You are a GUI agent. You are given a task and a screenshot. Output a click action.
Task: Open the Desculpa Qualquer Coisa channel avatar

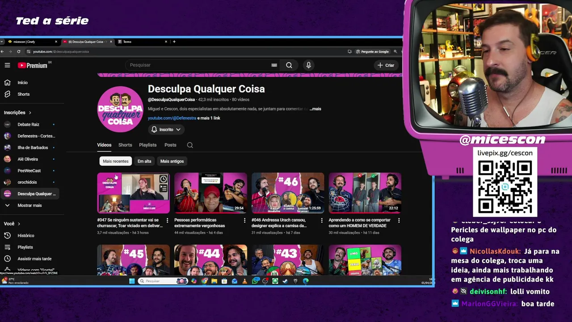tap(120, 109)
